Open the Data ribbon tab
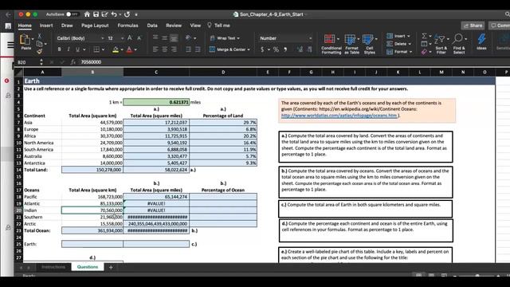Viewport: 510px width, 287px height. [152, 26]
